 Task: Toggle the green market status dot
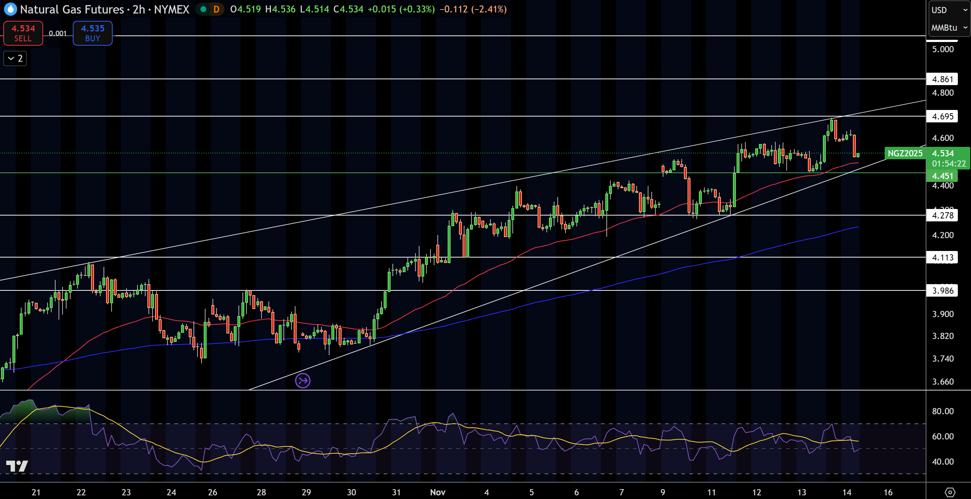(x=203, y=9)
